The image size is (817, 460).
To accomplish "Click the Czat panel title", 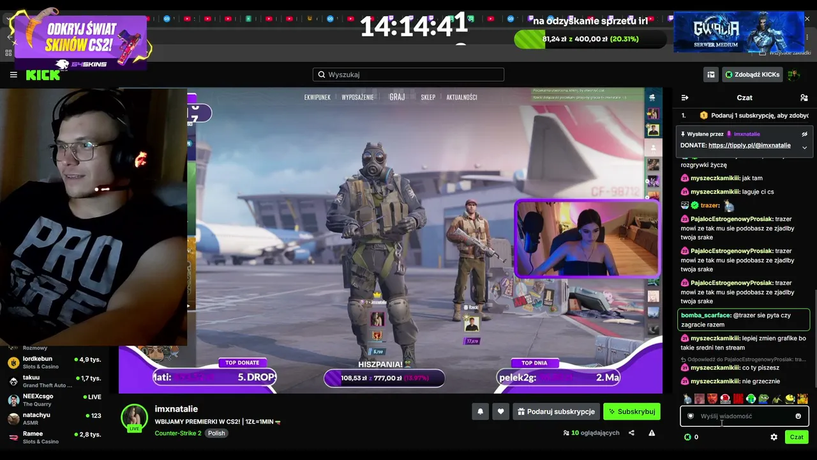I will [744, 98].
